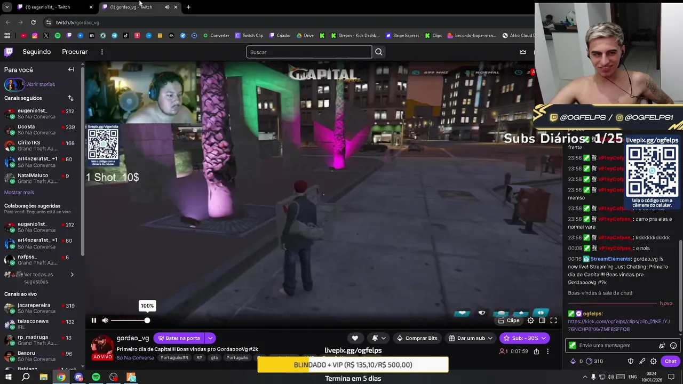Screen dimensions: 683x384
Task: Mute the player volume icon
Action: pyautogui.click(x=105, y=320)
